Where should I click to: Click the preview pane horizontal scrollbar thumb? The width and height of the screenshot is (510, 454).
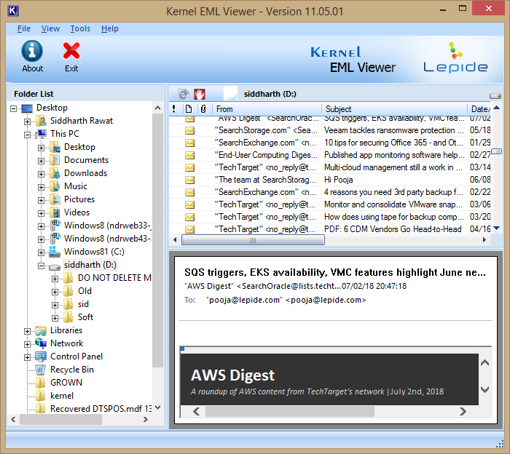(x=290, y=412)
